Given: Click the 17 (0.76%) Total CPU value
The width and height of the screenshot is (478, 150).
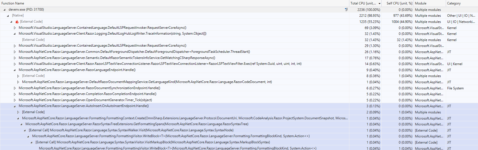Looking at the screenshot, I should pyautogui.click(x=372, y=58).
